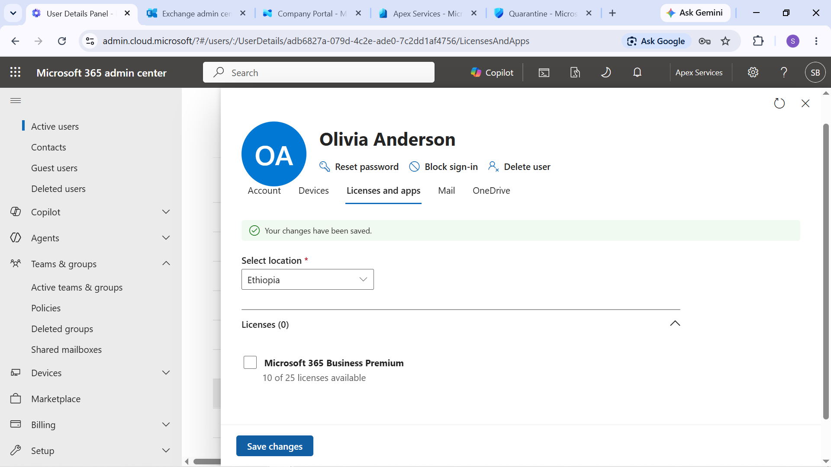Open tab search dropdown arrow
Viewport: 831px width, 467px height.
click(x=13, y=13)
